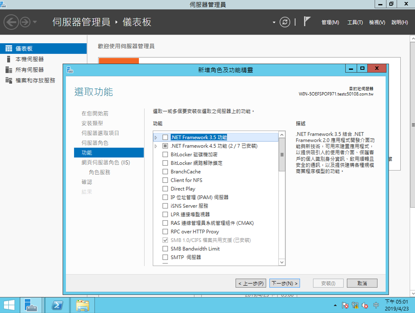
Task: Check the Client for NFS checkbox
Action: click(165, 180)
